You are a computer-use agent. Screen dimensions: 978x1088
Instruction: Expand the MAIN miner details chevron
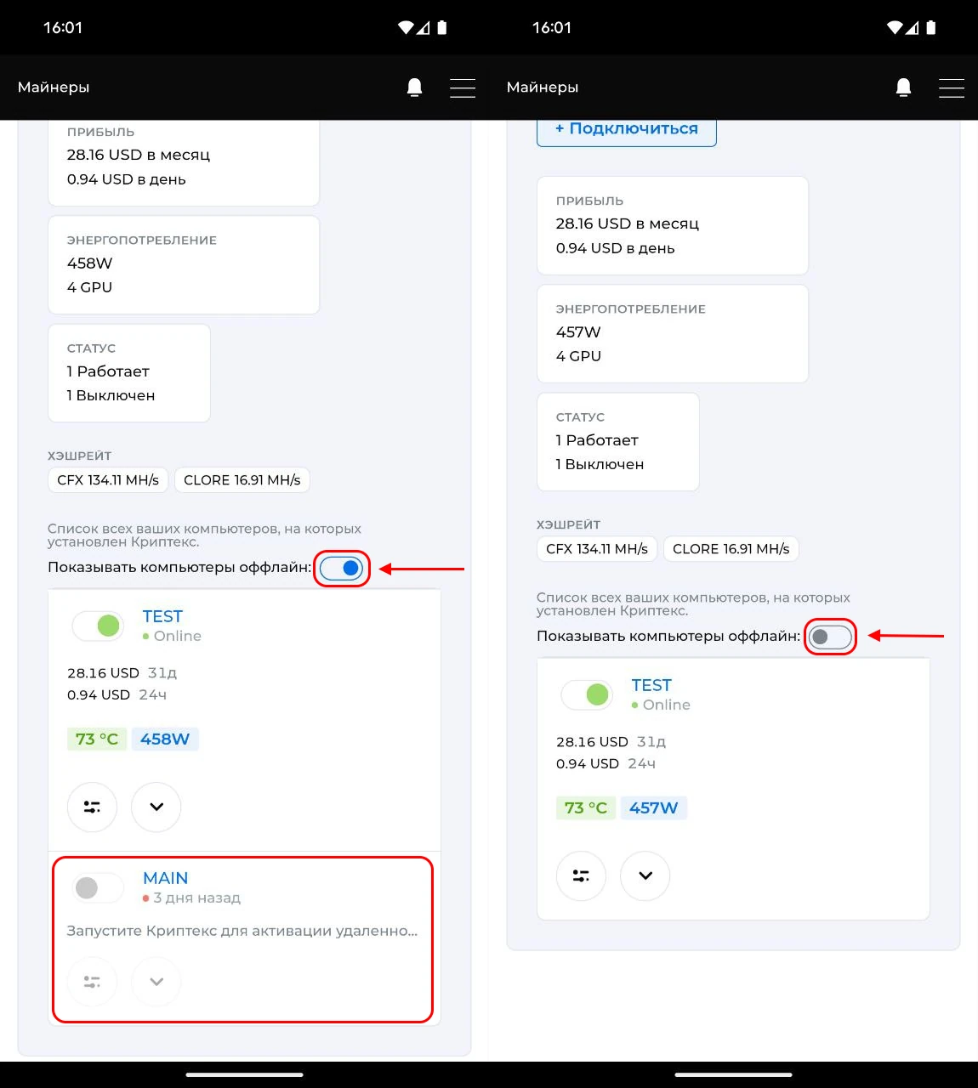pos(156,982)
